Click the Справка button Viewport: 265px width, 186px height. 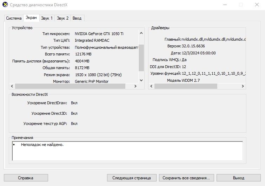pyautogui.click(x=26, y=178)
